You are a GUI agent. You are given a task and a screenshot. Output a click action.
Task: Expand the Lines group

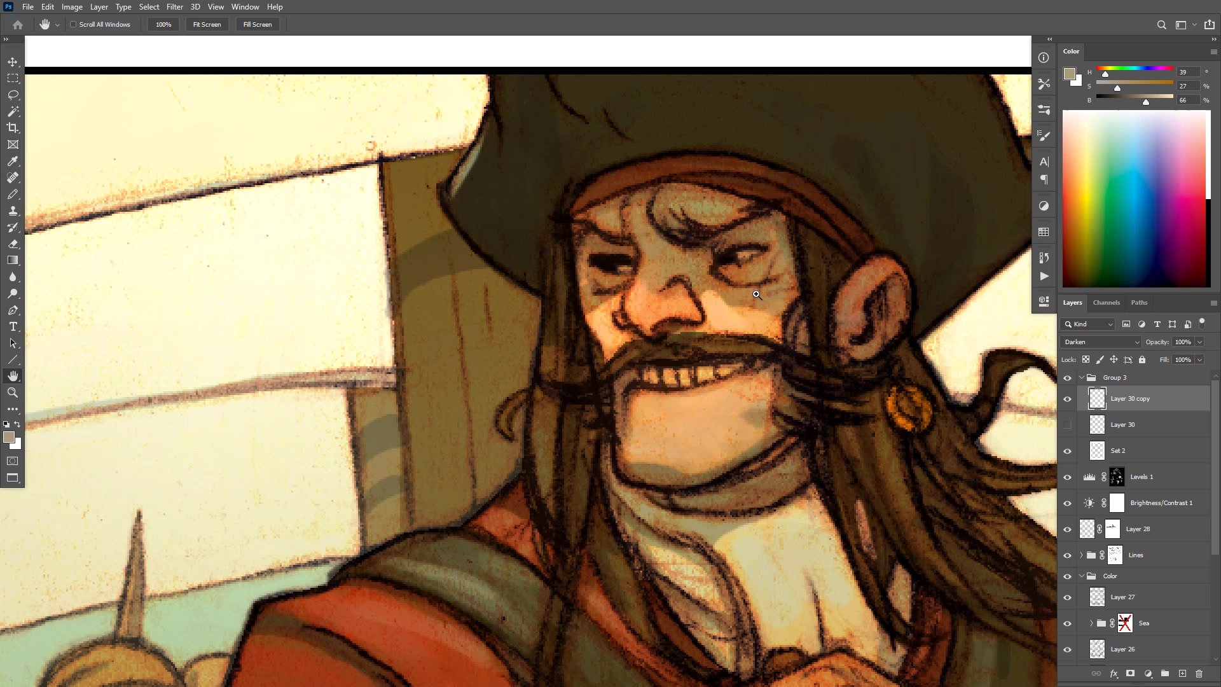click(1081, 555)
